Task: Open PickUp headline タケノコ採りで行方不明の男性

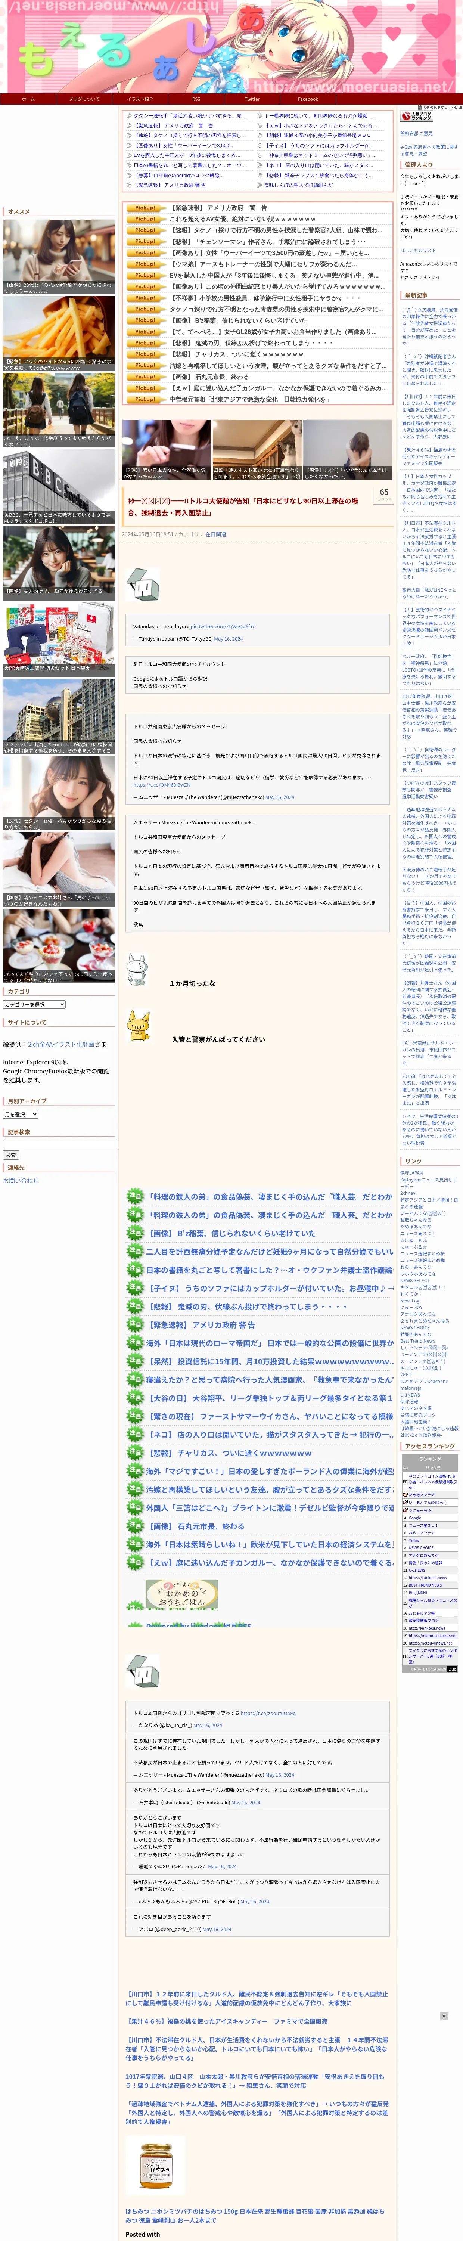Action: [x=275, y=230]
